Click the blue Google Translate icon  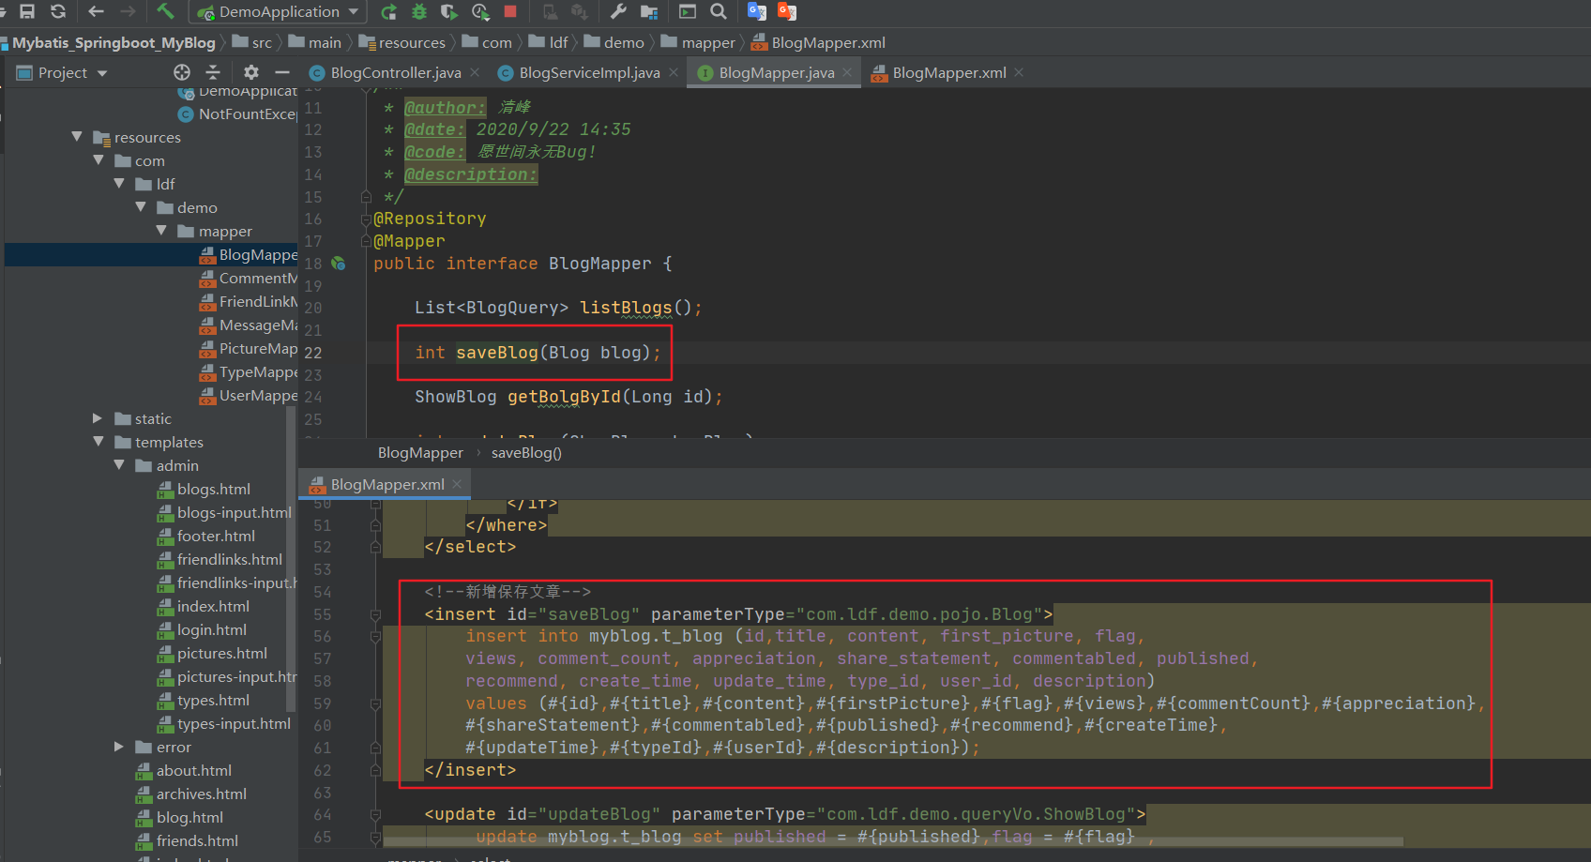(757, 11)
